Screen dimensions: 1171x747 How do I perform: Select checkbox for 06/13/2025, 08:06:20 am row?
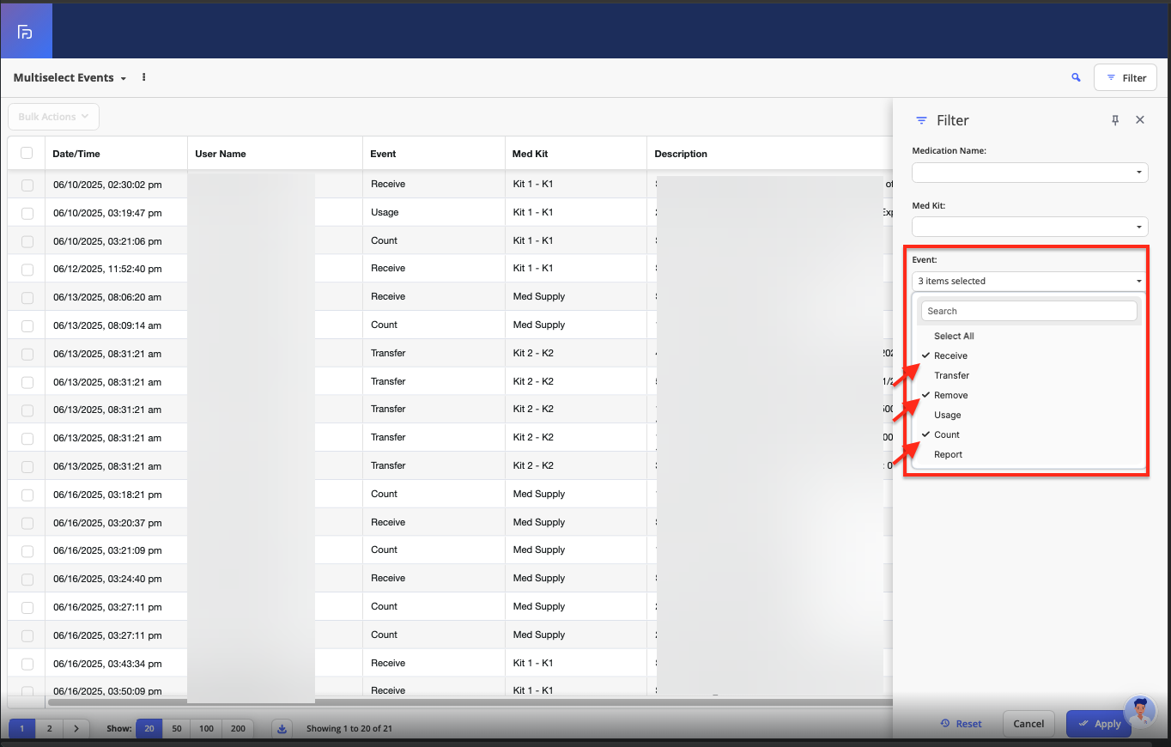[x=27, y=297]
